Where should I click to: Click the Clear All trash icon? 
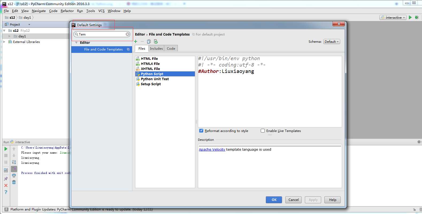[x=14, y=182]
